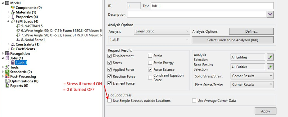Enable Use Simple Stresses outside Locations
Image resolution: width=288 pixels, height=117 pixels.
pos(110,101)
